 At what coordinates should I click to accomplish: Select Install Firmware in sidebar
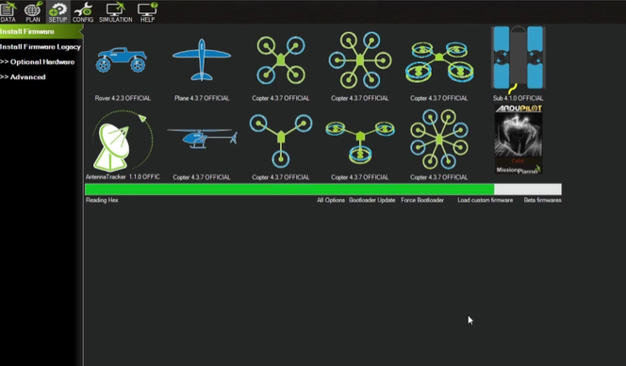(x=41, y=31)
